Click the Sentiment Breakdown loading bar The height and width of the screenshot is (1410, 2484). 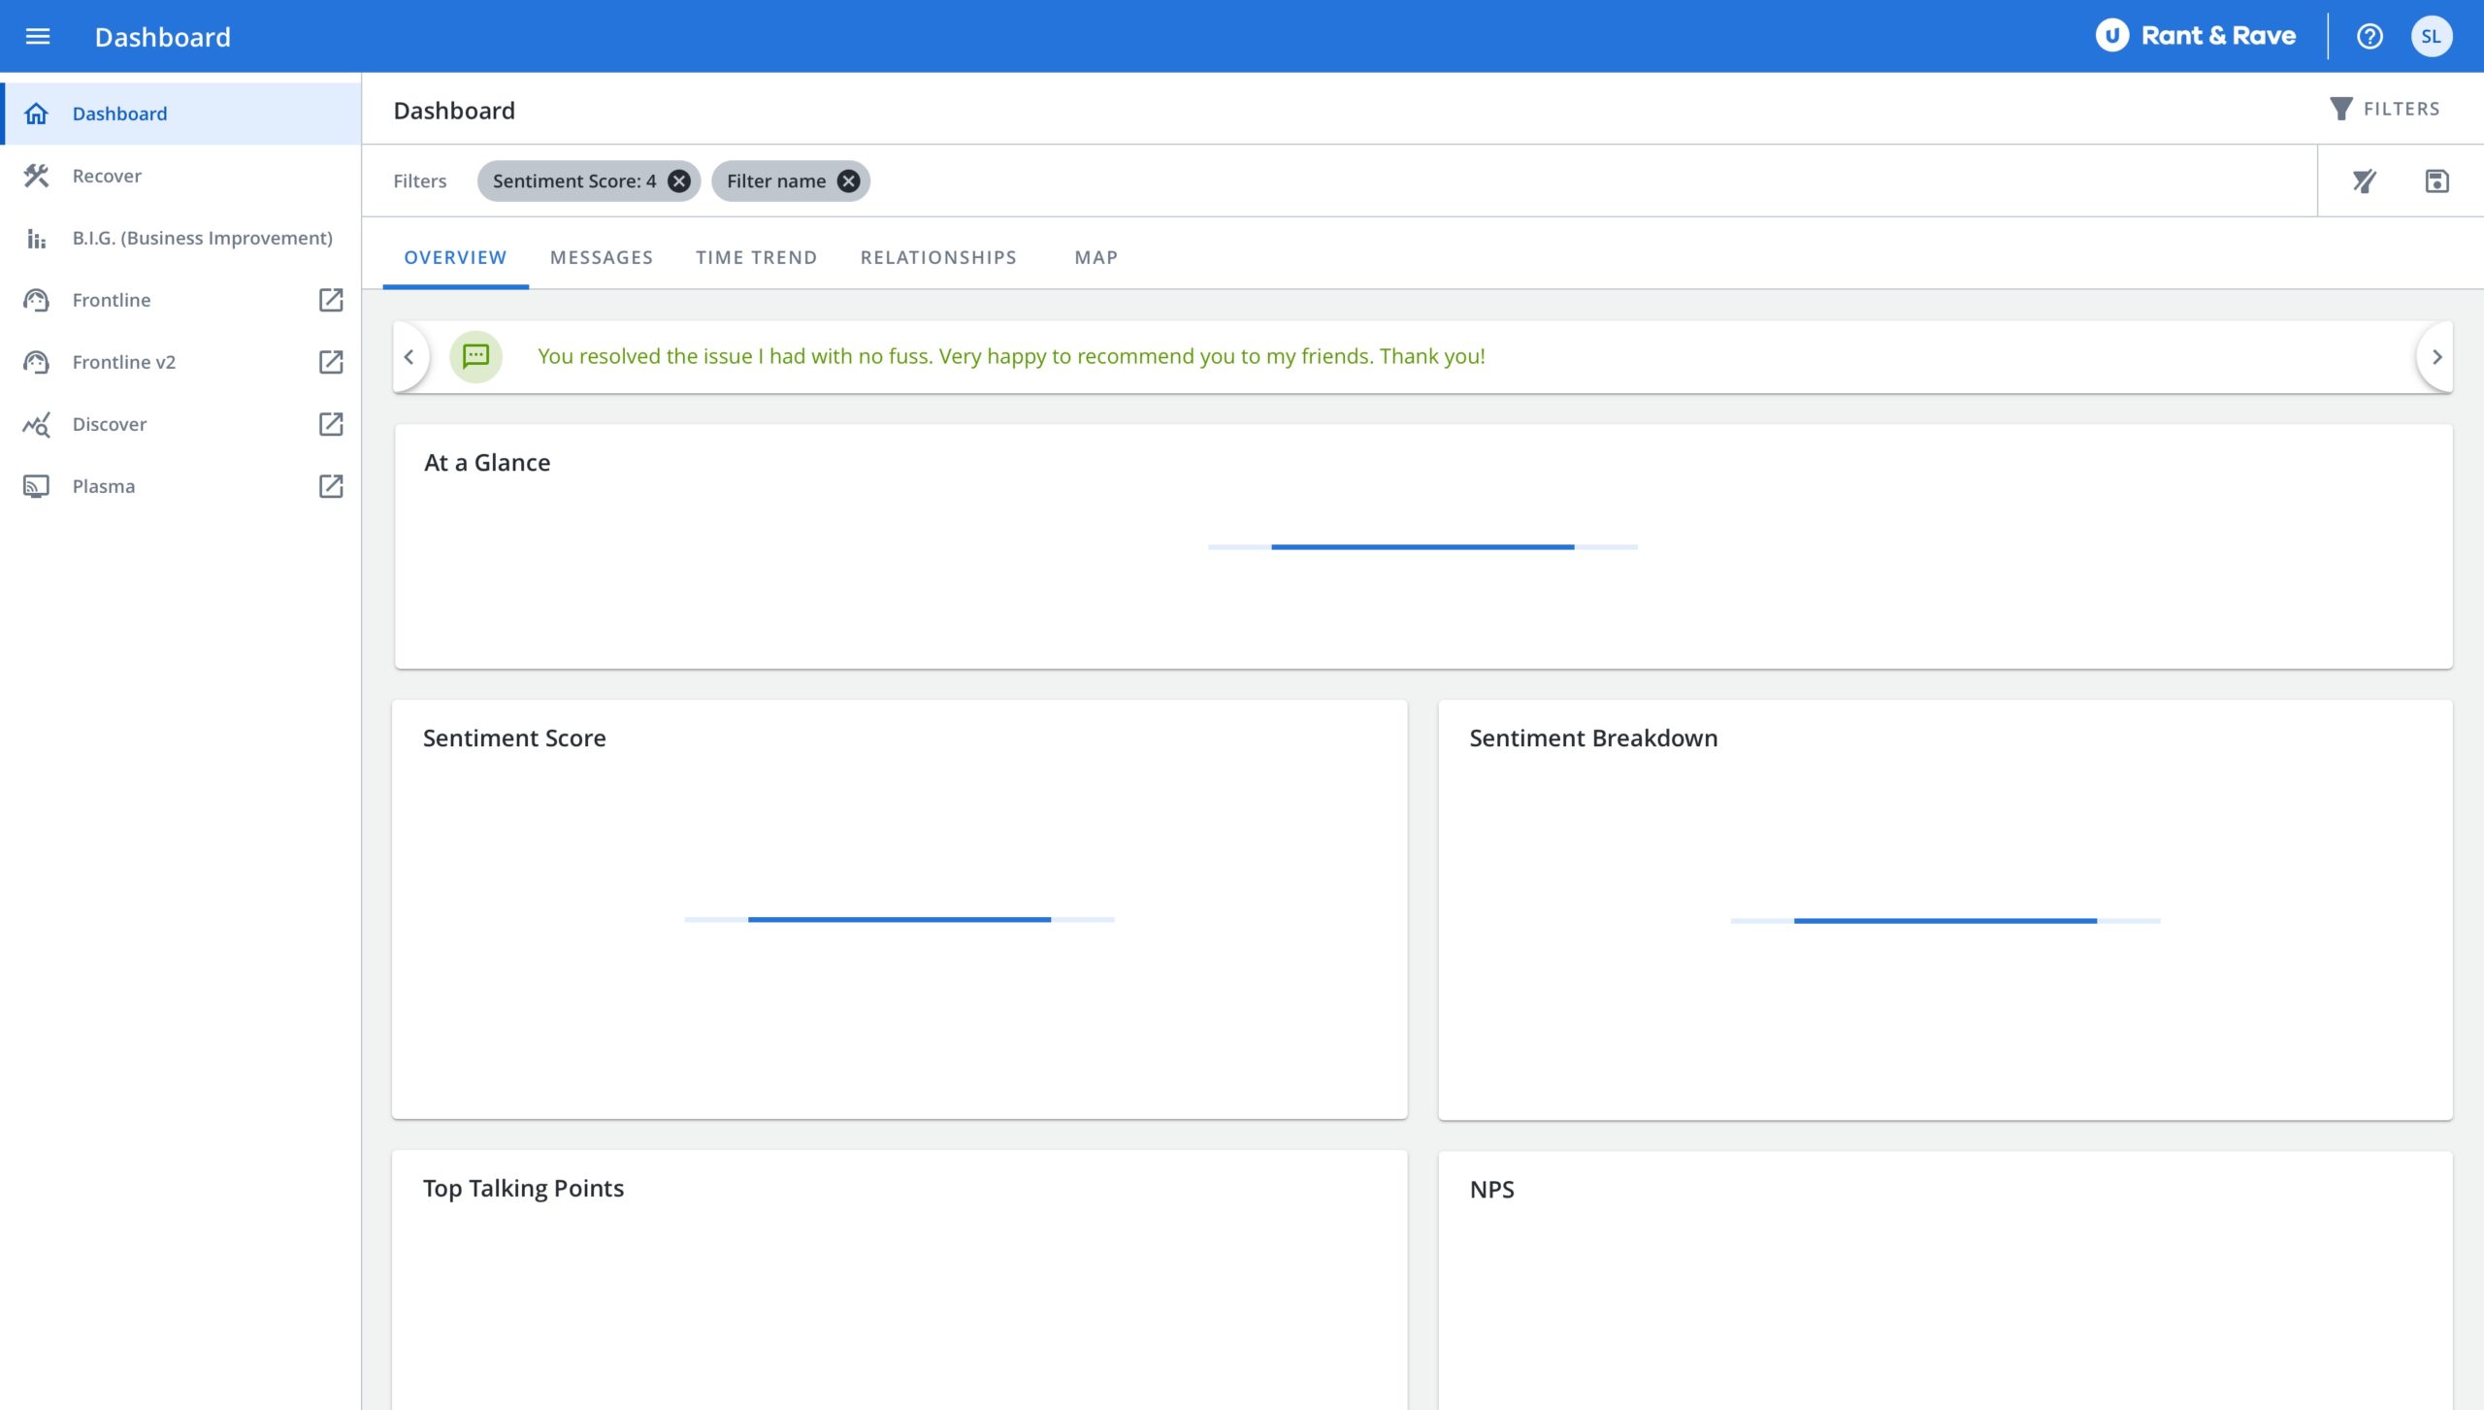click(1945, 920)
